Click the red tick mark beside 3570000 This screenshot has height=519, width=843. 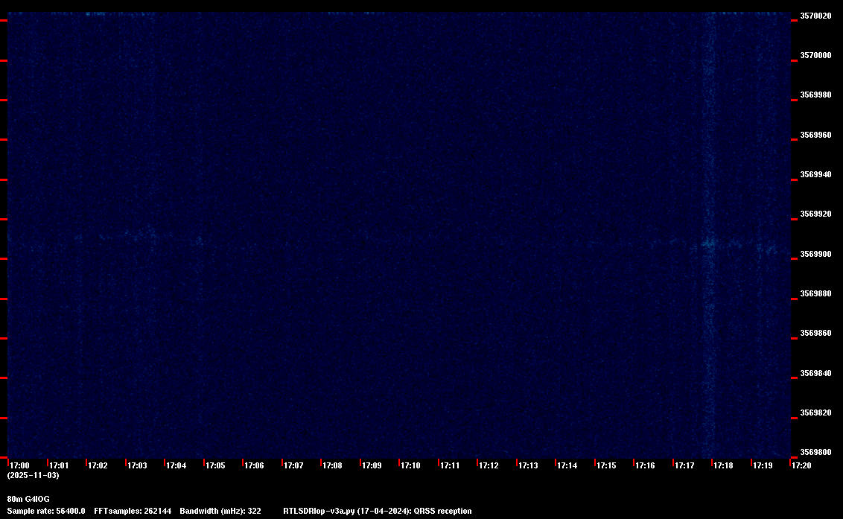794,60
